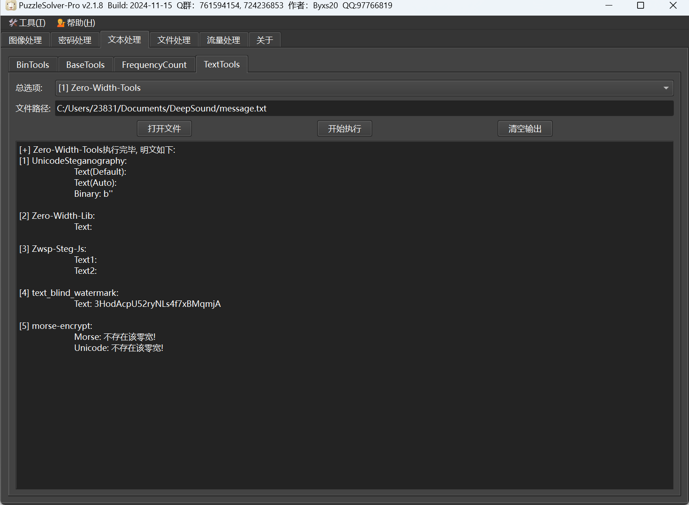Maximize the PuzzleSolver-Pro window
This screenshot has height=505, width=689.
click(x=641, y=6)
